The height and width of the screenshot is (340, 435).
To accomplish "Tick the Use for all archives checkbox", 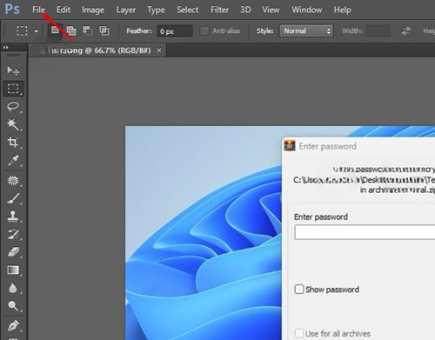I will [299, 333].
